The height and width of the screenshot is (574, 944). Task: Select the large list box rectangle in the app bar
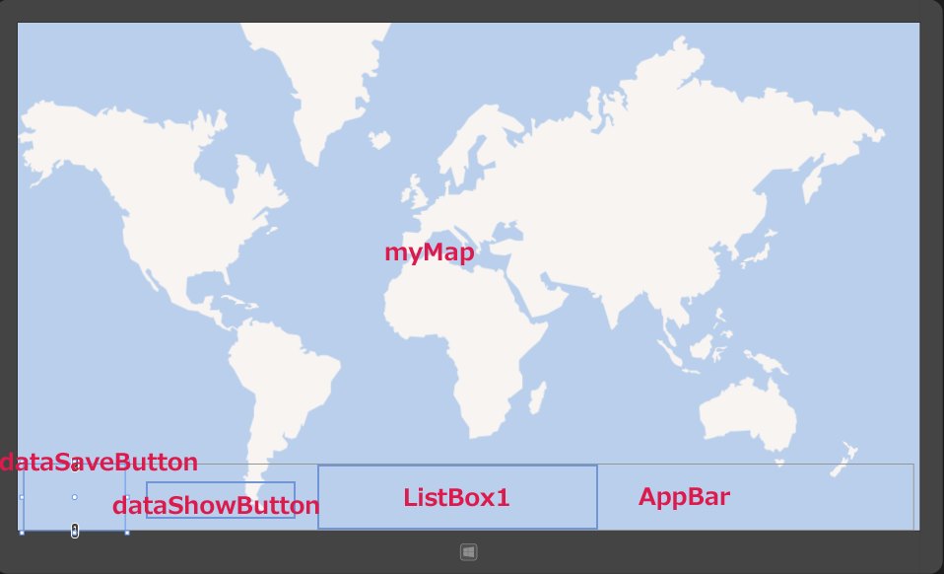(x=457, y=497)
